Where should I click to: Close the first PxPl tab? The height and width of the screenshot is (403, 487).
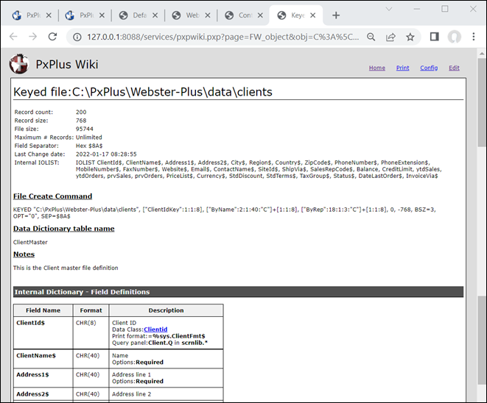[49, 15]
